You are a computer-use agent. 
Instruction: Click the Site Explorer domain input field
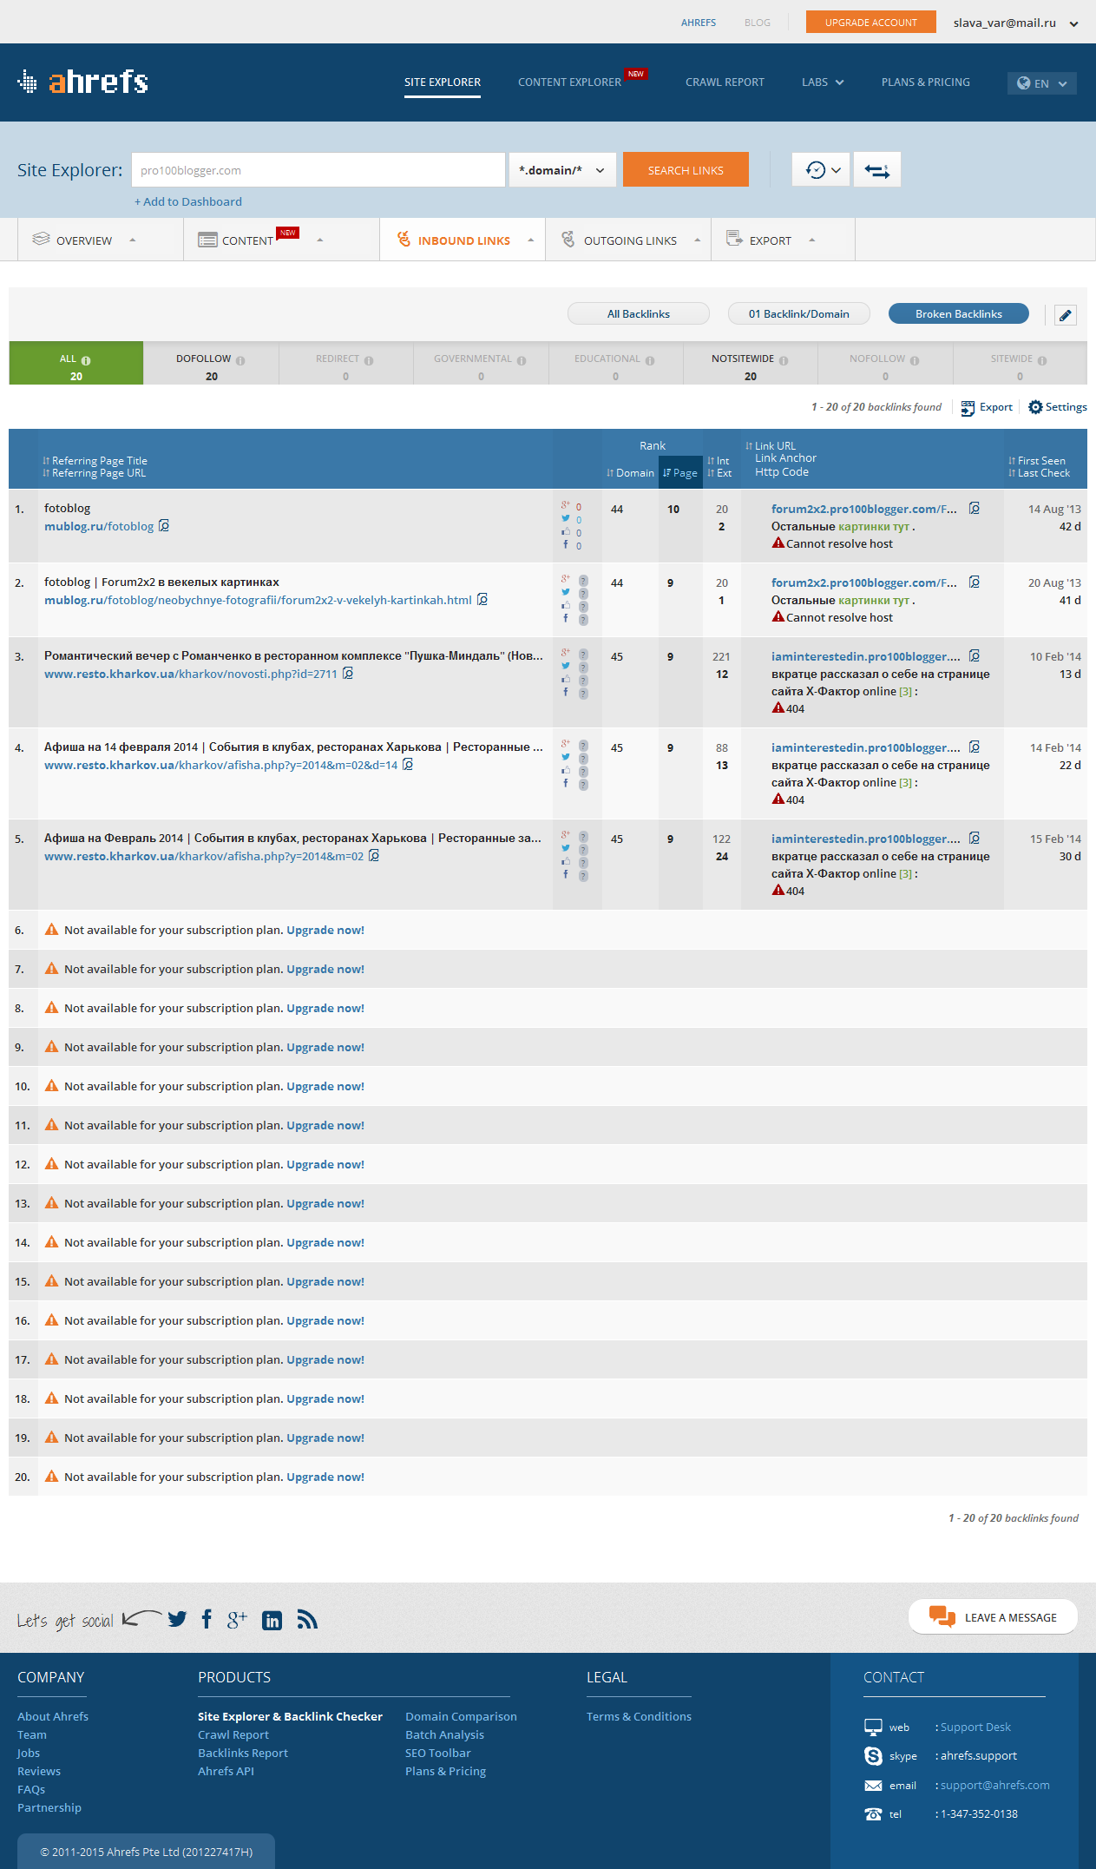click(318, 170)
